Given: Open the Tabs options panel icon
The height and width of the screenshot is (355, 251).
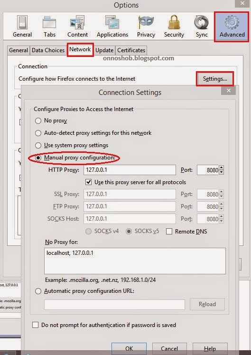Looking at the screenshot, I should point(49,26).
